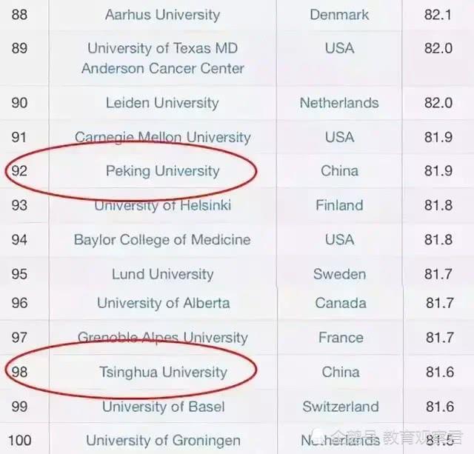Select rank number 98 cell
Screen dimensions: 474x454
(19, 372)
